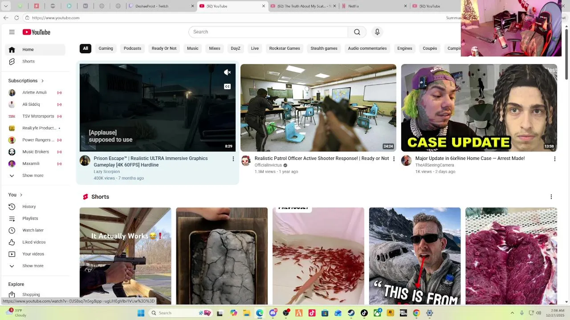
Task: Open Settings gear in the taskbar
Action: coord(430,313)
